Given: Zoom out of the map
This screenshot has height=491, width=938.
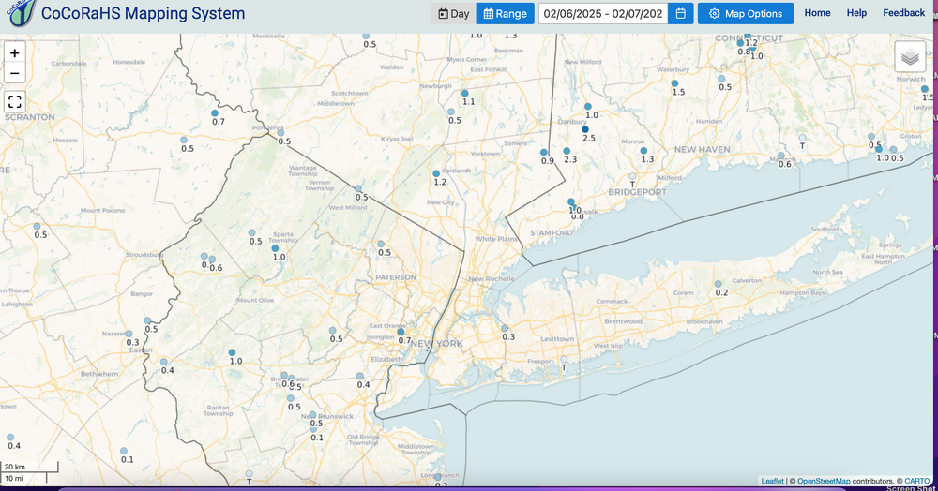Looking at the screenshot, I should tap(15, 73).
